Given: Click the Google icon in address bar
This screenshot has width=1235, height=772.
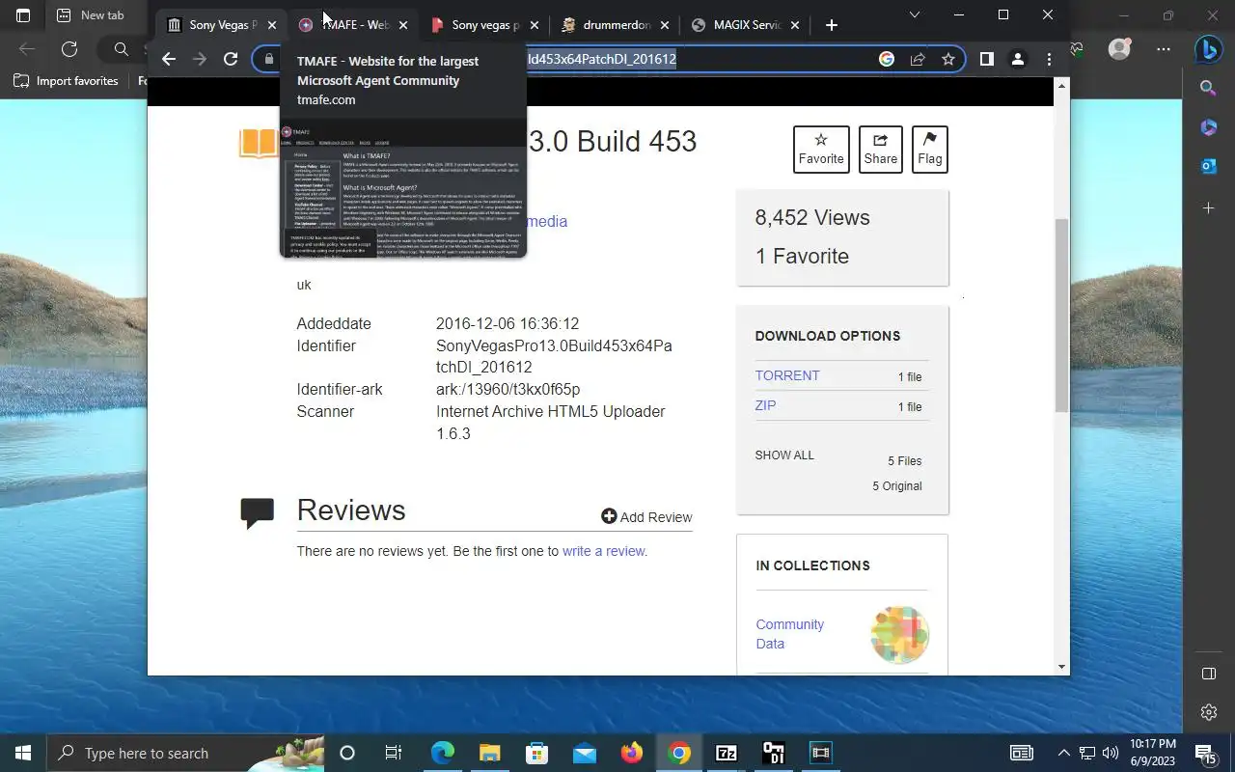Looking at the screenshot, I should [887, 59].
